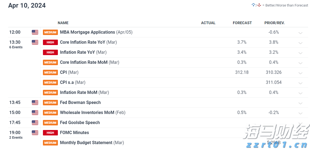
Task: Click the US flag icon at 12:00
Action: [35, 32]
